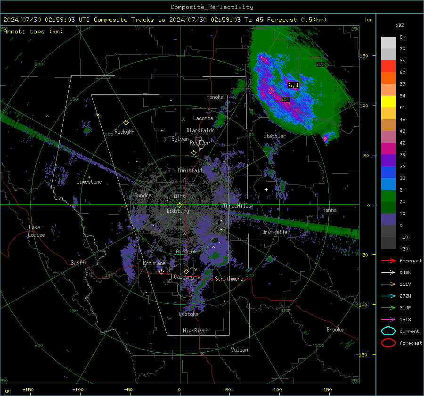
Task: Click the Innisfail city label
Action: pos(190,170)
